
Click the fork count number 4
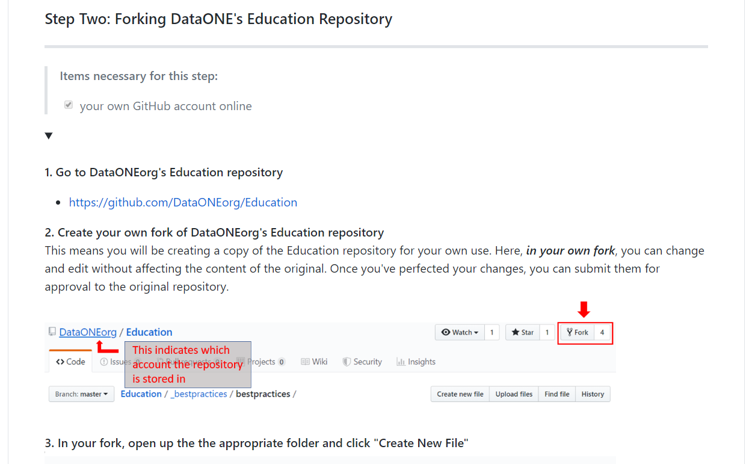(x=602, y=332)
